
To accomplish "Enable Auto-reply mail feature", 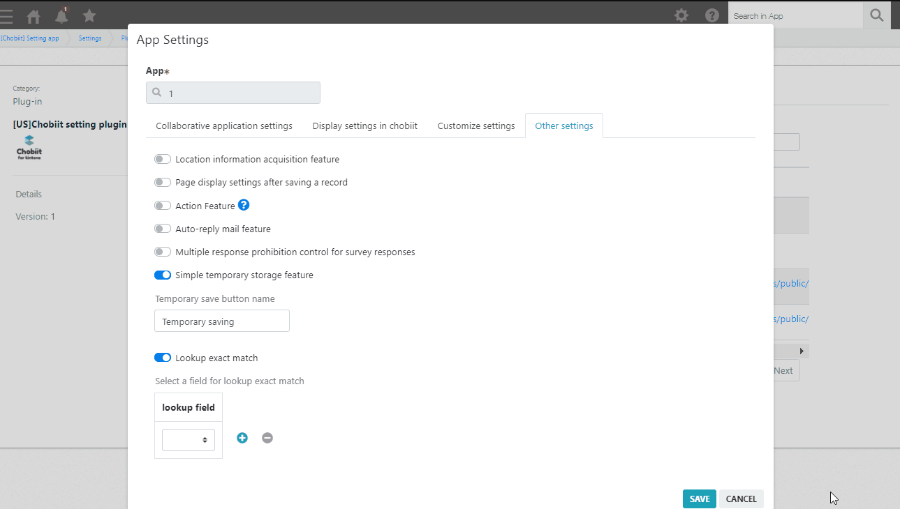I will 163,229.
